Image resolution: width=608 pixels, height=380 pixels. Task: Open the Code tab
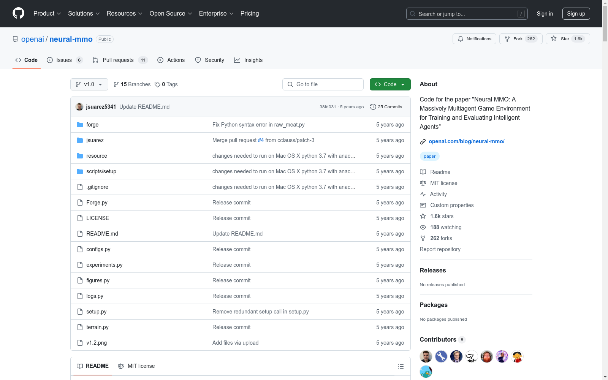[x=27, y=60]
